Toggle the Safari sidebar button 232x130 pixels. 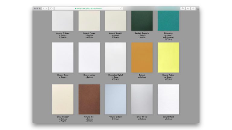[51, 8]
